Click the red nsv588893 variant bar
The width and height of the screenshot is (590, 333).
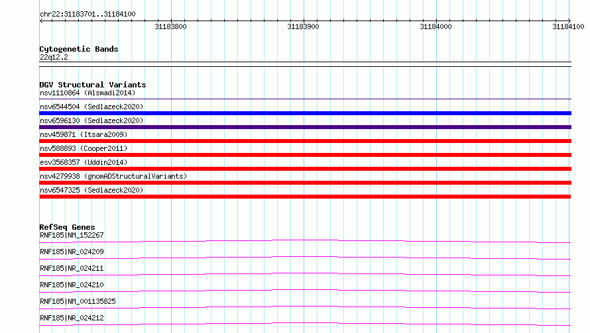coord(305,155)
